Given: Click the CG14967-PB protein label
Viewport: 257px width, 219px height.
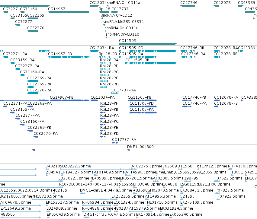Looking at the screenshot, I should (62, 97).
